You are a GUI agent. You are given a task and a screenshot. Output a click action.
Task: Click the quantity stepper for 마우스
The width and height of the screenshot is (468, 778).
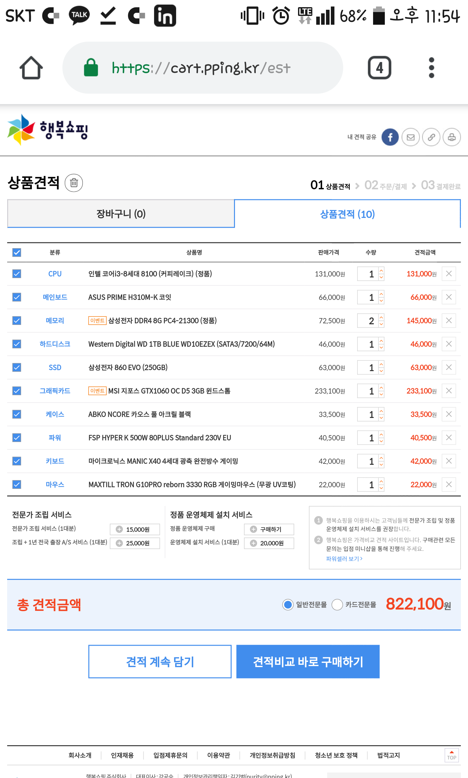[381, 485]
